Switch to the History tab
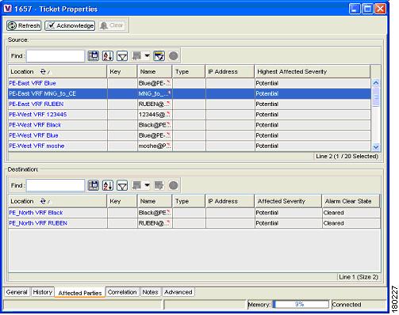The height and width of the screenshot is (315, 399). pyautogui.click(x=42, y=292)
